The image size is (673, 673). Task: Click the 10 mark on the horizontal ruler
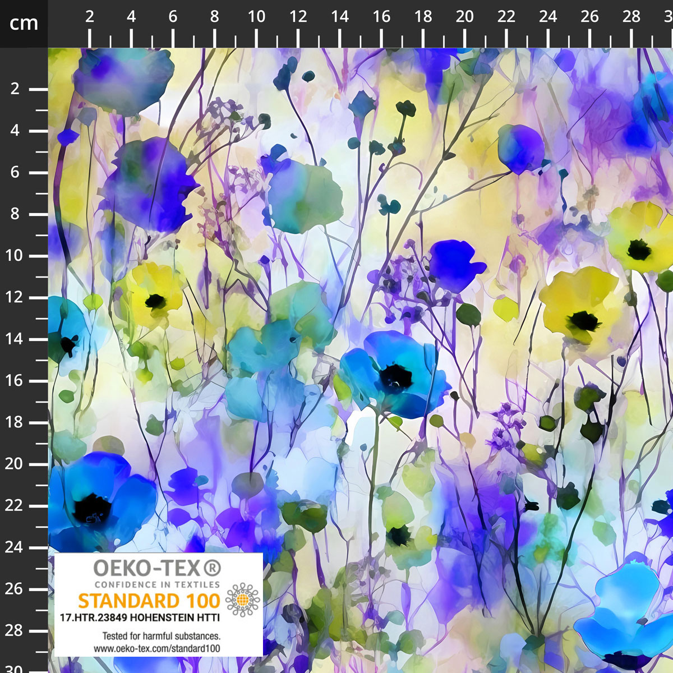click(256, 17)
